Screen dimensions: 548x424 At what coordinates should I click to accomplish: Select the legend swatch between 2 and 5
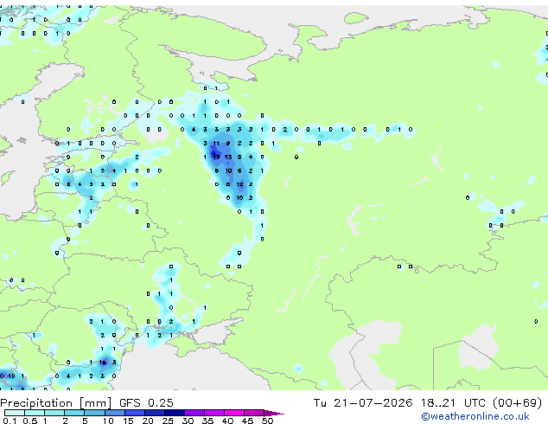coord(74,413)
